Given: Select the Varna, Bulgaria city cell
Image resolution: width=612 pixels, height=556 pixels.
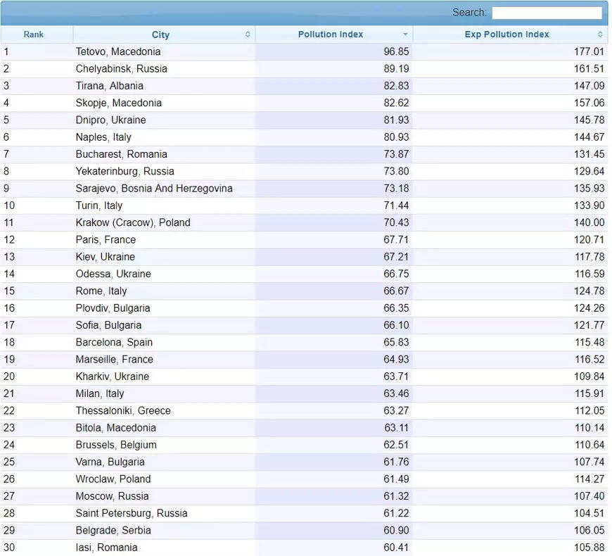Looking at the screenshot, I should click(x=164, y=462).
